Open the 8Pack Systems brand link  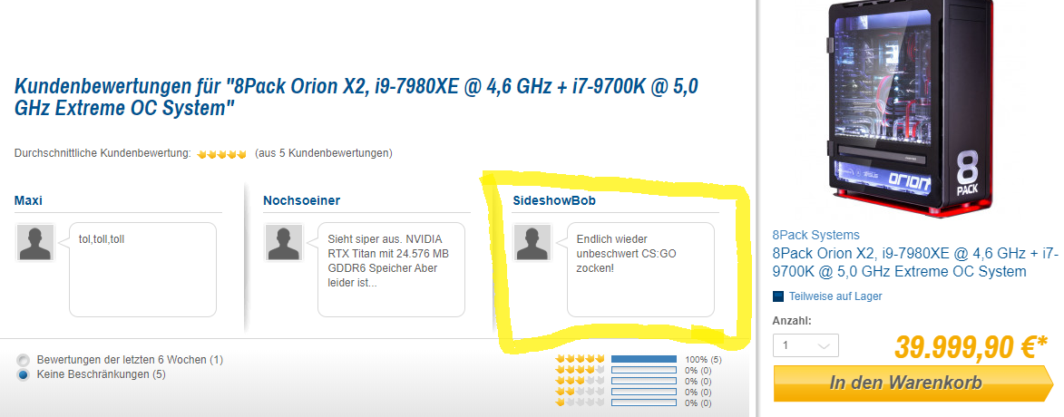point(815,236)
